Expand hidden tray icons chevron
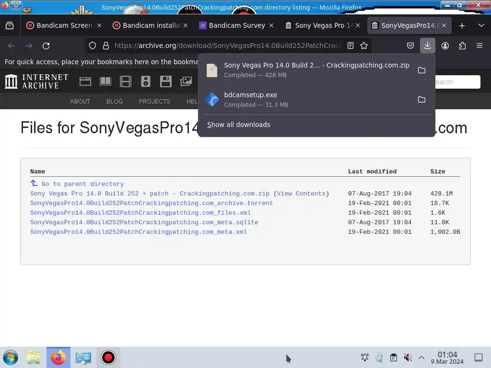 click(421, 357)
